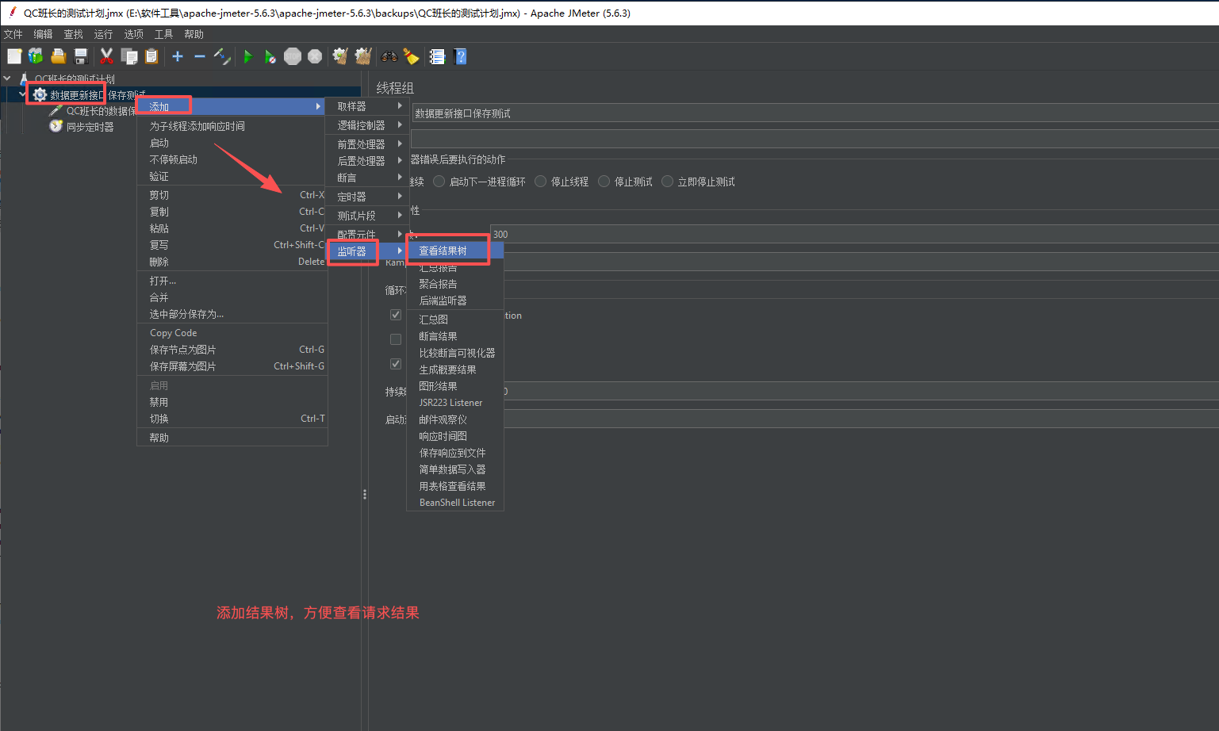Save the test plan with floppy icon
The width and height of the screenshot is (1219, 731).
80,56
